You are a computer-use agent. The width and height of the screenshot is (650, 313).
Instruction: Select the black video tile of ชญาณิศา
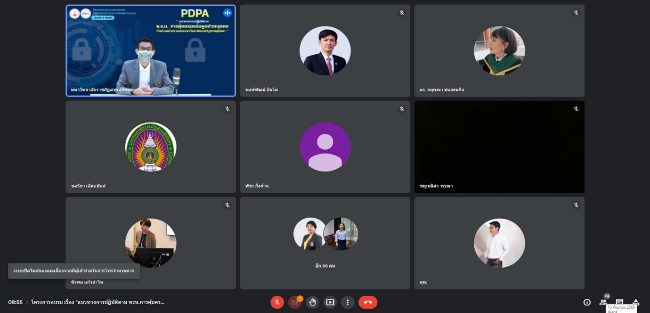click(499, 147)
